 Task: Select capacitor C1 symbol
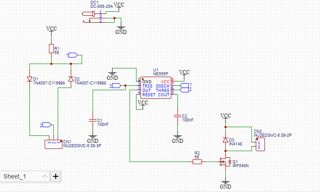click(93, 121)
